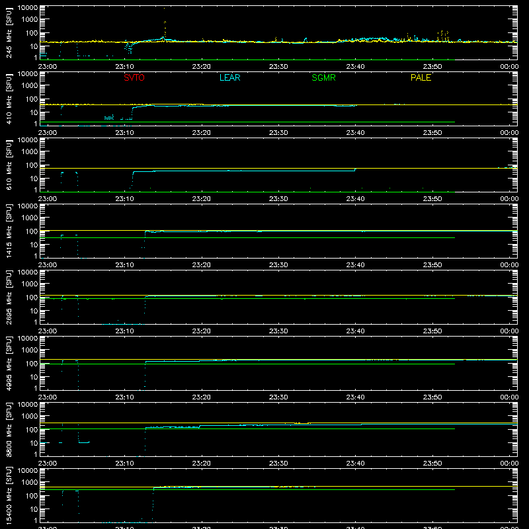
Task: Select the '2695 MHz [SFU]' axis title
Action: pos(9,297)
